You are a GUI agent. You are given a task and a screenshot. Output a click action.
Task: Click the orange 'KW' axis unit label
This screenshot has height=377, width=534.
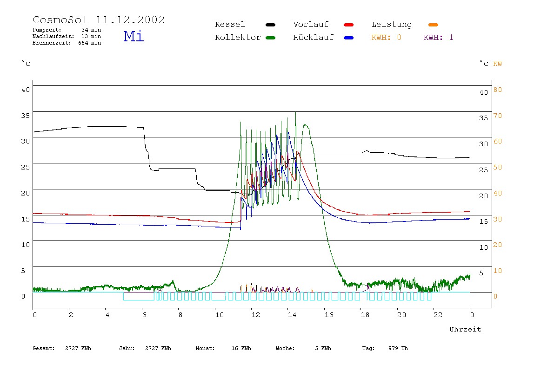point(498,64)
